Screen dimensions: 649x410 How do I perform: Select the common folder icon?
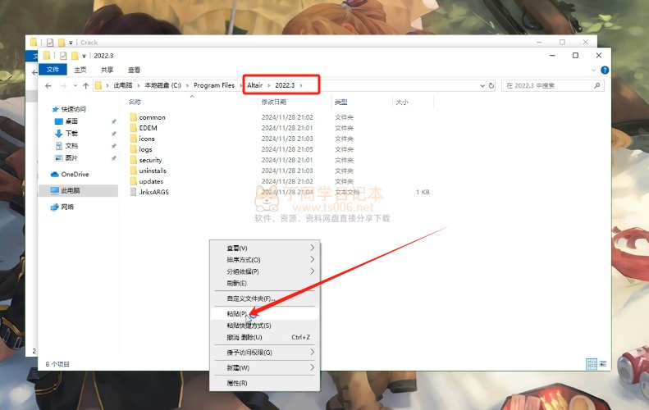133,117
